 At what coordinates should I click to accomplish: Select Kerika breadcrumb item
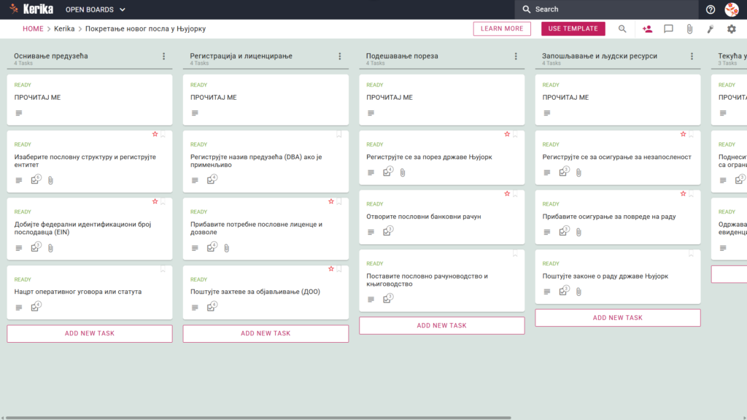click(64, 28)
